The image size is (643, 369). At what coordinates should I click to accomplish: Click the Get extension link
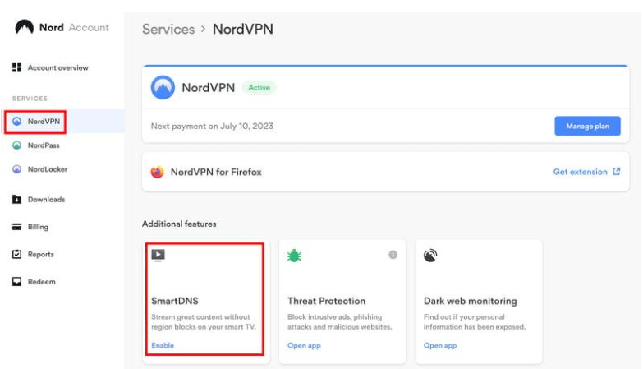580,172
